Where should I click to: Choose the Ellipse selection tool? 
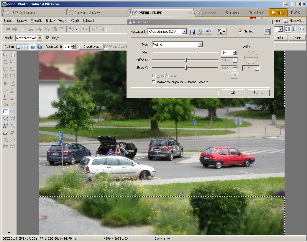13,112
